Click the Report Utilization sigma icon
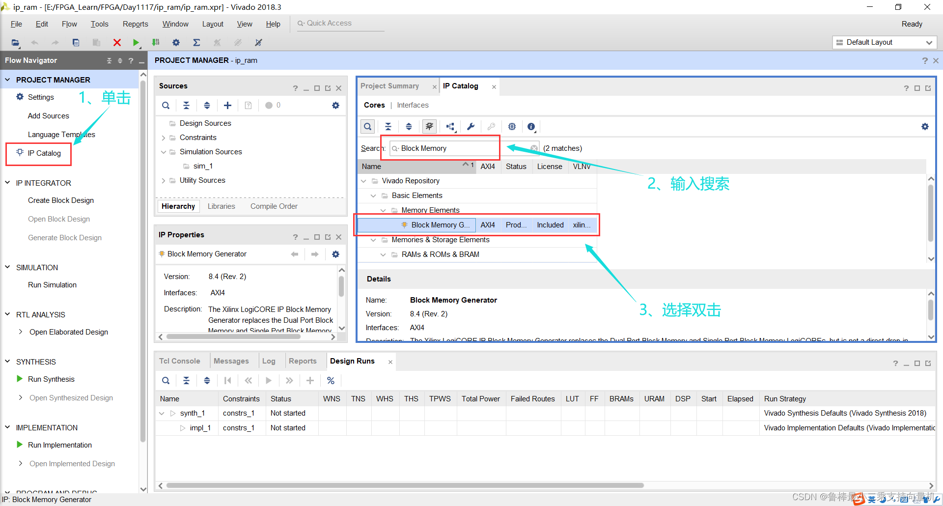 coord(196,43)
